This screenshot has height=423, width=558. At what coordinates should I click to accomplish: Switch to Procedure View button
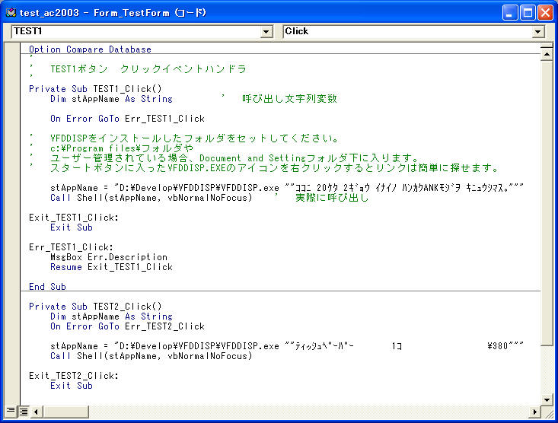[11, 411]
